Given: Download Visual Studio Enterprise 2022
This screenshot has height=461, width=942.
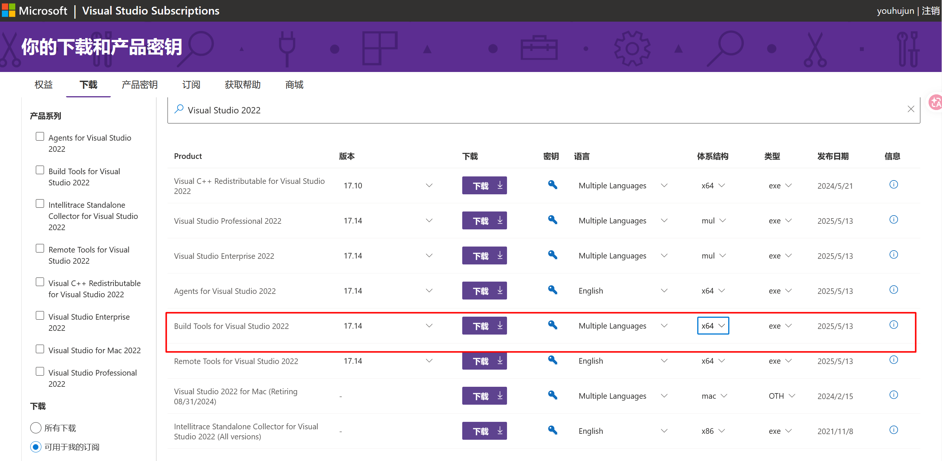Looking at the screenshot, I should 484,255.
